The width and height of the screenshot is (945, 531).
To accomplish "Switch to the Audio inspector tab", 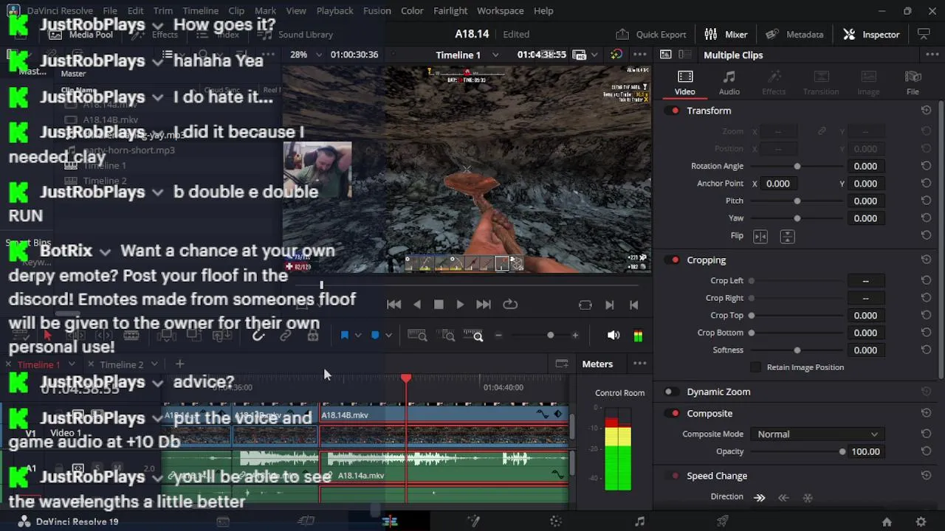I will click(x=729, y=83).
